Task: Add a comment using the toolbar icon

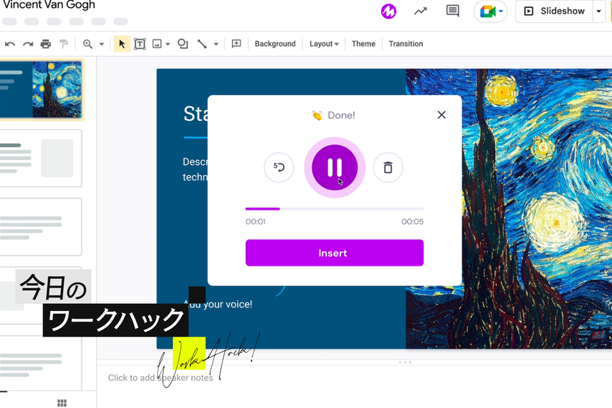Action: coord(237,44)
